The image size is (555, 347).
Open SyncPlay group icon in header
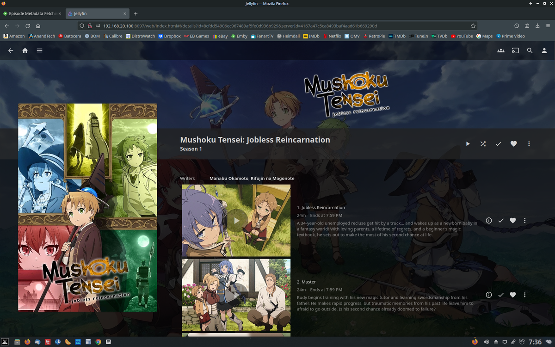coord(501,50)
